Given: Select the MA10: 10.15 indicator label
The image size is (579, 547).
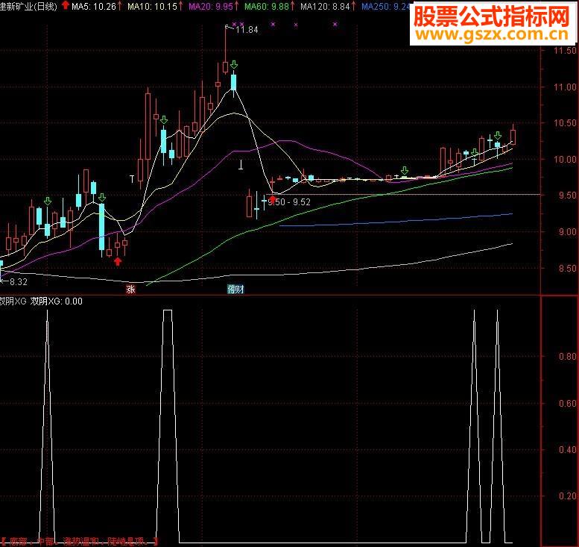Looking at the screenshot, I should (152, 6).
